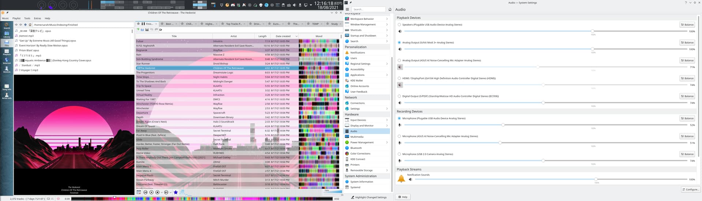Select Digital Output S/PDIF radio
702x201 pixels.
tap(399, 96)
